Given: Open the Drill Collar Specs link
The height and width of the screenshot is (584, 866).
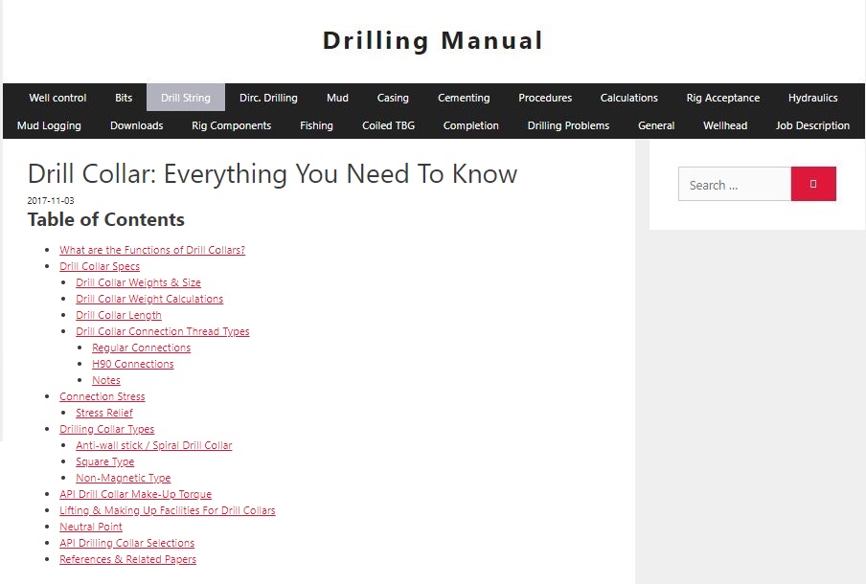Looking at the screenshot, I should tap(100, 266).
